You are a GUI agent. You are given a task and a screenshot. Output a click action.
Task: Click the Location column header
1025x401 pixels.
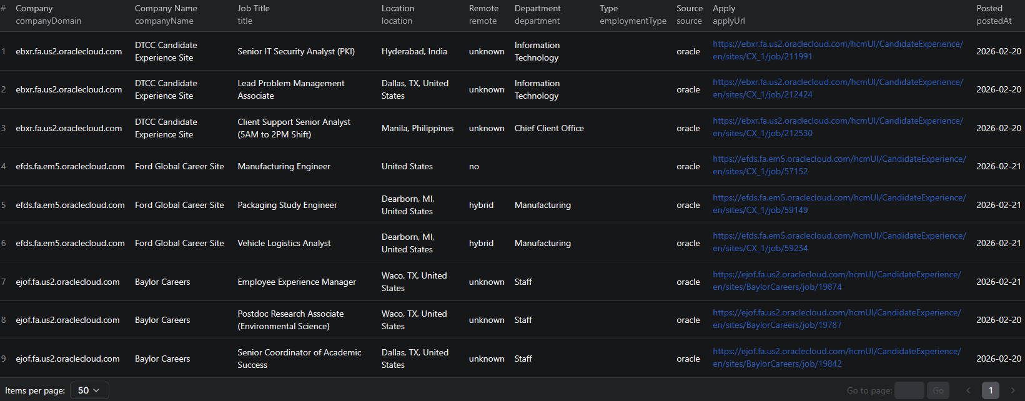[398, 9]
